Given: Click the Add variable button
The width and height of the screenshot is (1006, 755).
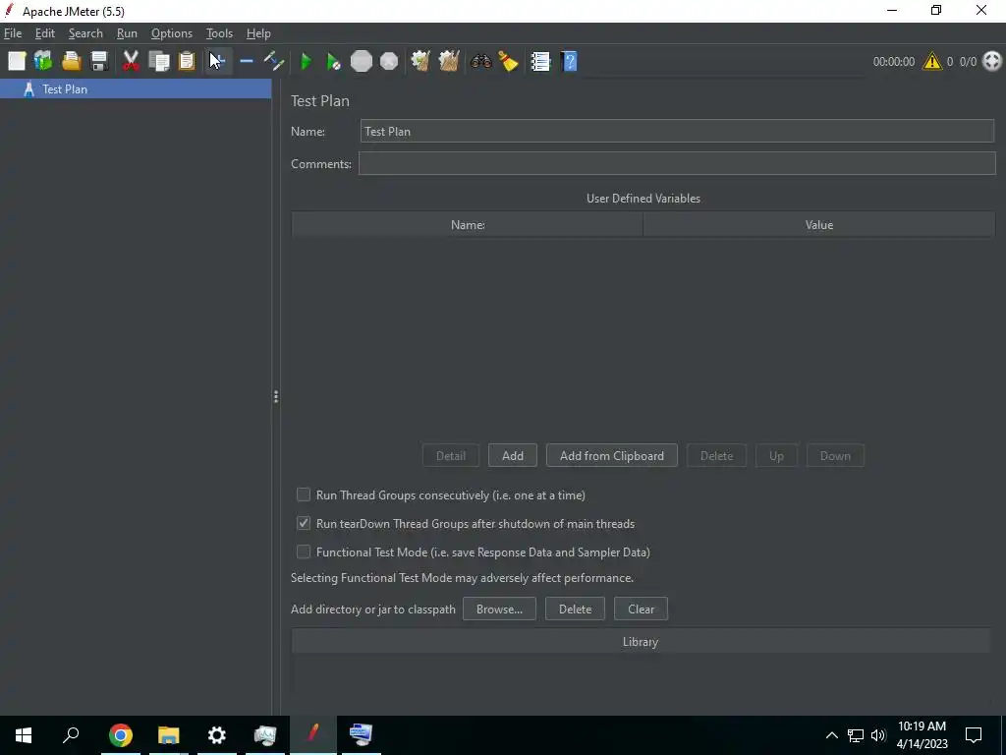Looking at the screenshot, I should tap(512, 455).
